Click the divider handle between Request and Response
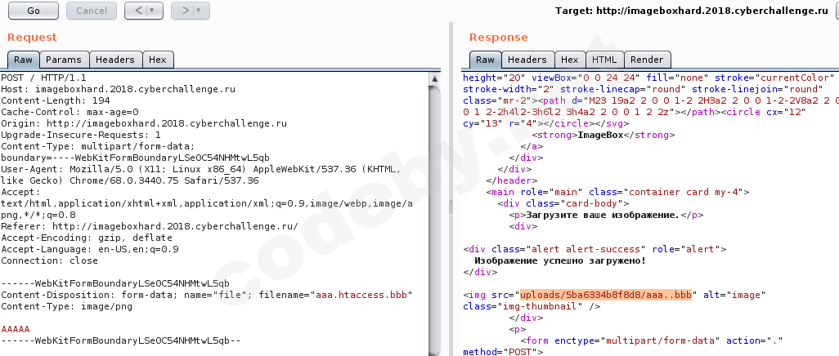Viewport: 839px width, 356px height. (x=450, y=208)
